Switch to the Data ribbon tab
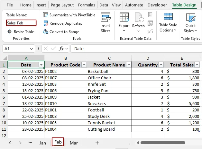 point(104,5)
